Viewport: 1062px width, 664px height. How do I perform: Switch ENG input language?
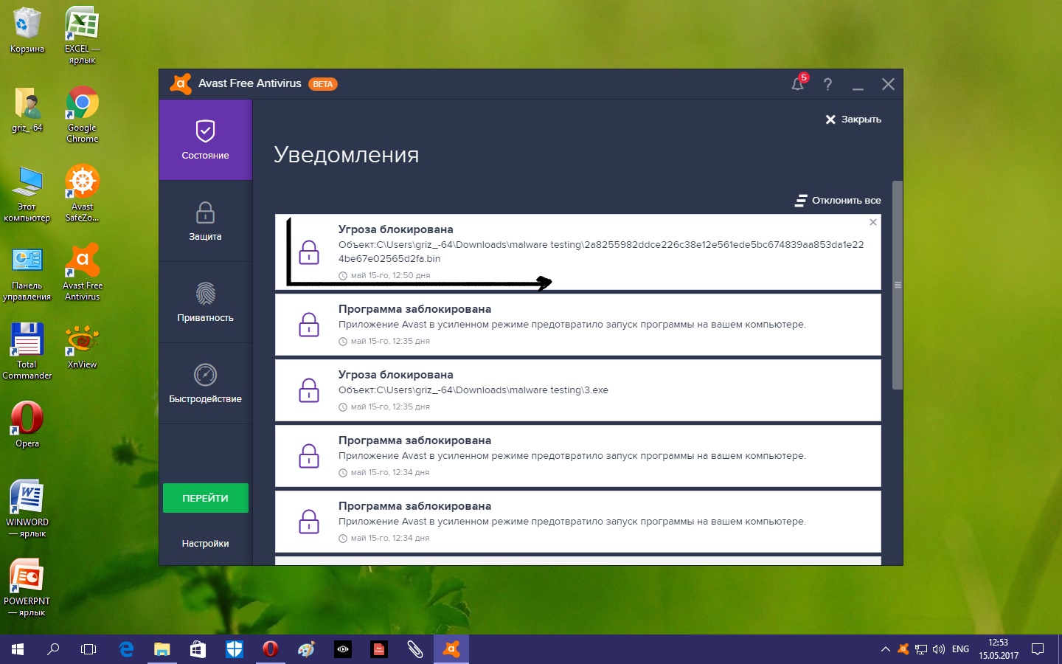[960, 649]
